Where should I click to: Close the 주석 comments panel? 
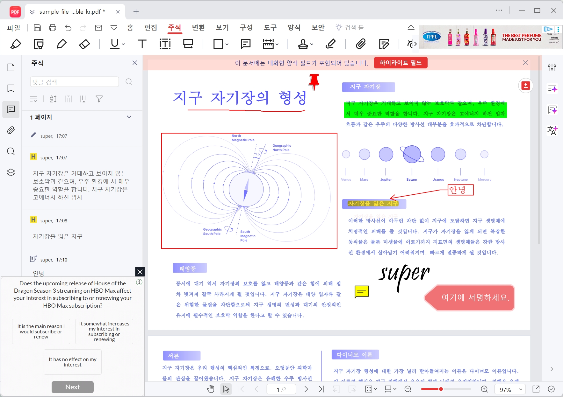135,63
